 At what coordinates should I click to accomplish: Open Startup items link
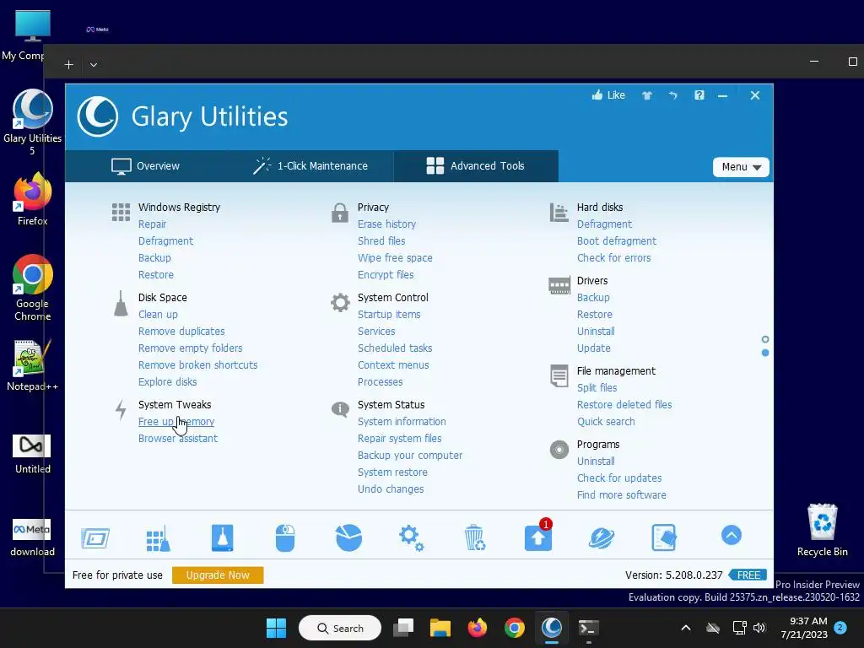[389, 315]
